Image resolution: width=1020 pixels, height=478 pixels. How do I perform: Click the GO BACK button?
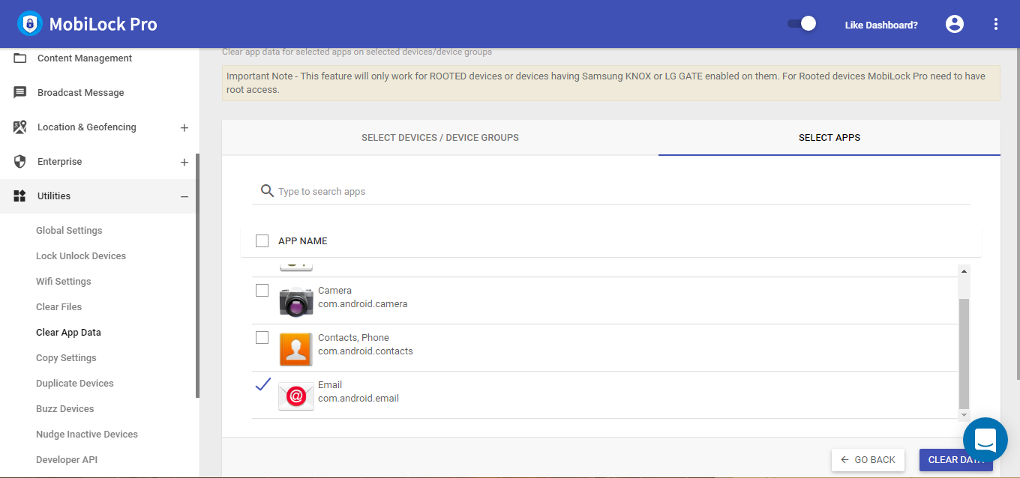pos(868,460)
